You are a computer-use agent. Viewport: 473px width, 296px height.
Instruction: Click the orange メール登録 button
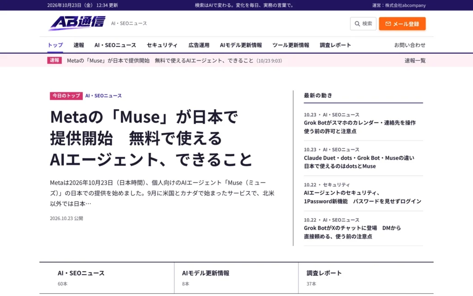coord(402,24)
